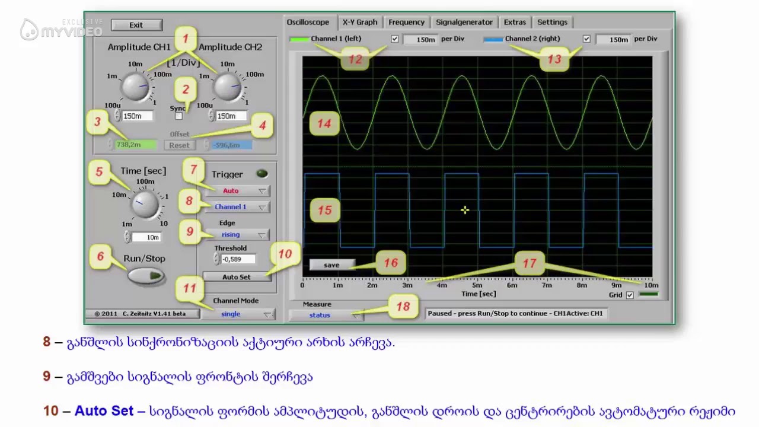Screen dimensions: 759x427
Task: Click the Amplitude CH1 150m value field
Action: (x=137, y=116)
